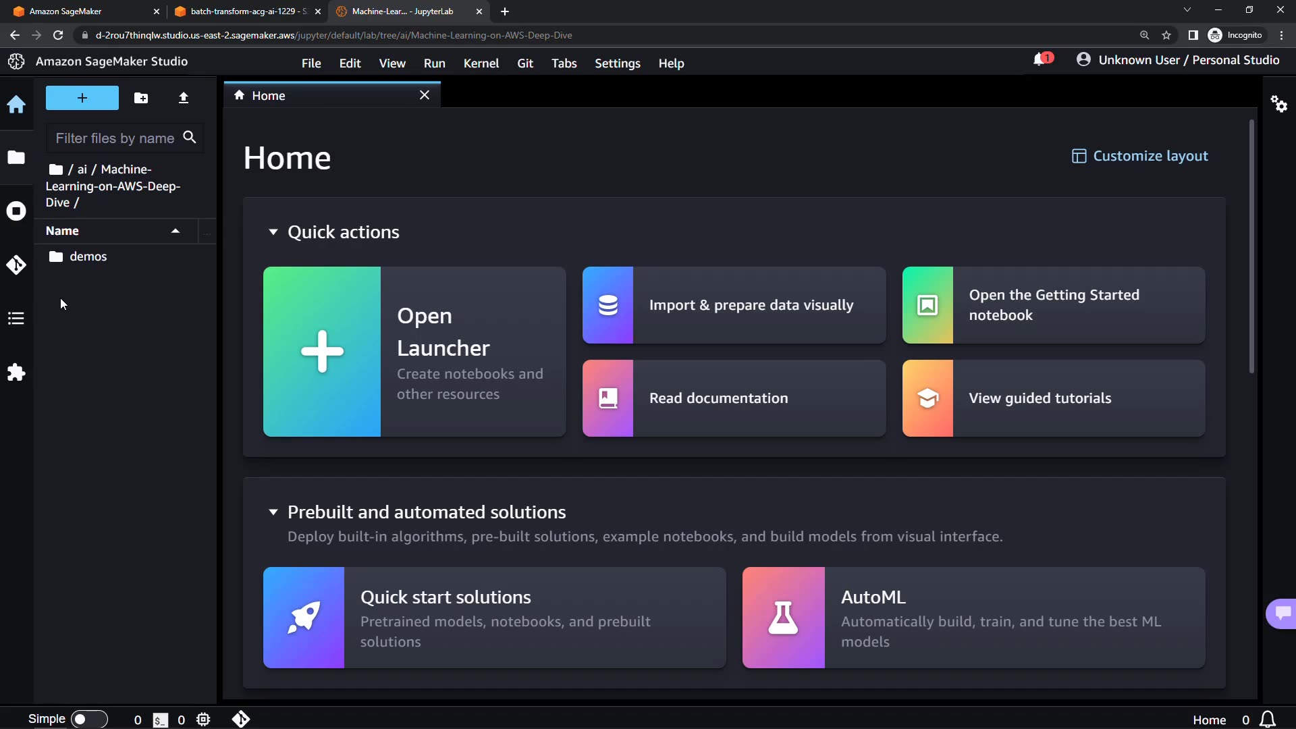Open the Running Terminals and Kernels sidebar icon
This screenshot has width=1296, height=729.
pos(16,211)
